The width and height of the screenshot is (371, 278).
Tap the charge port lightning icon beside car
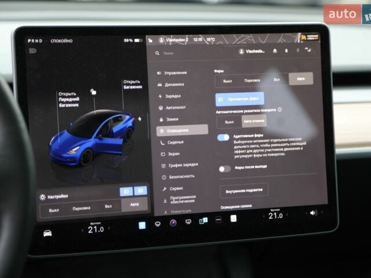click(140, 119)
